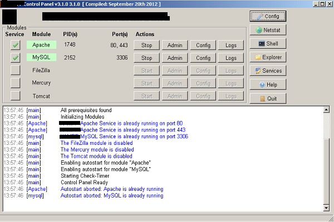Screen dimensions: 334x222
Task: Open Tomcat Config button
Action: [203, 96]
